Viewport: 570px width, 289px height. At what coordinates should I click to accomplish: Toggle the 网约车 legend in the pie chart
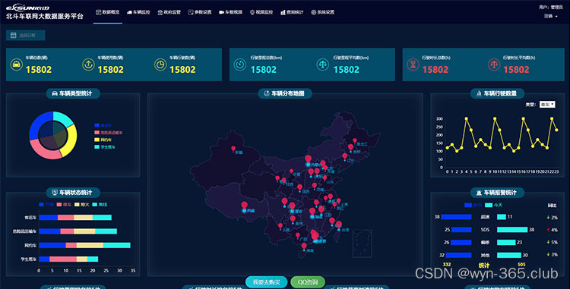click(x=103, y=140)
